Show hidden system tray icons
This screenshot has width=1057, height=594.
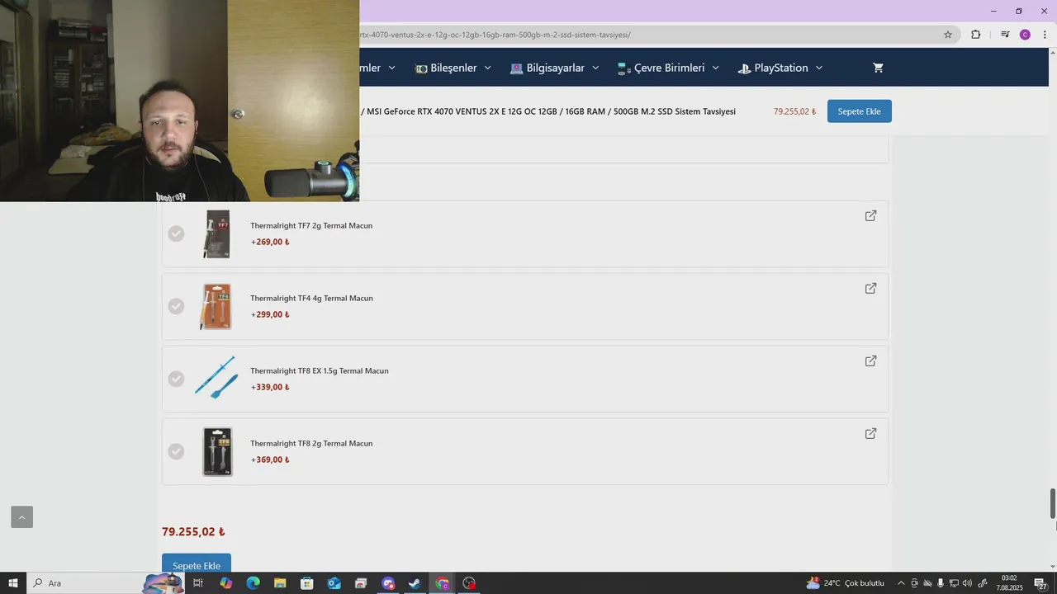click(x=901, y=583)
